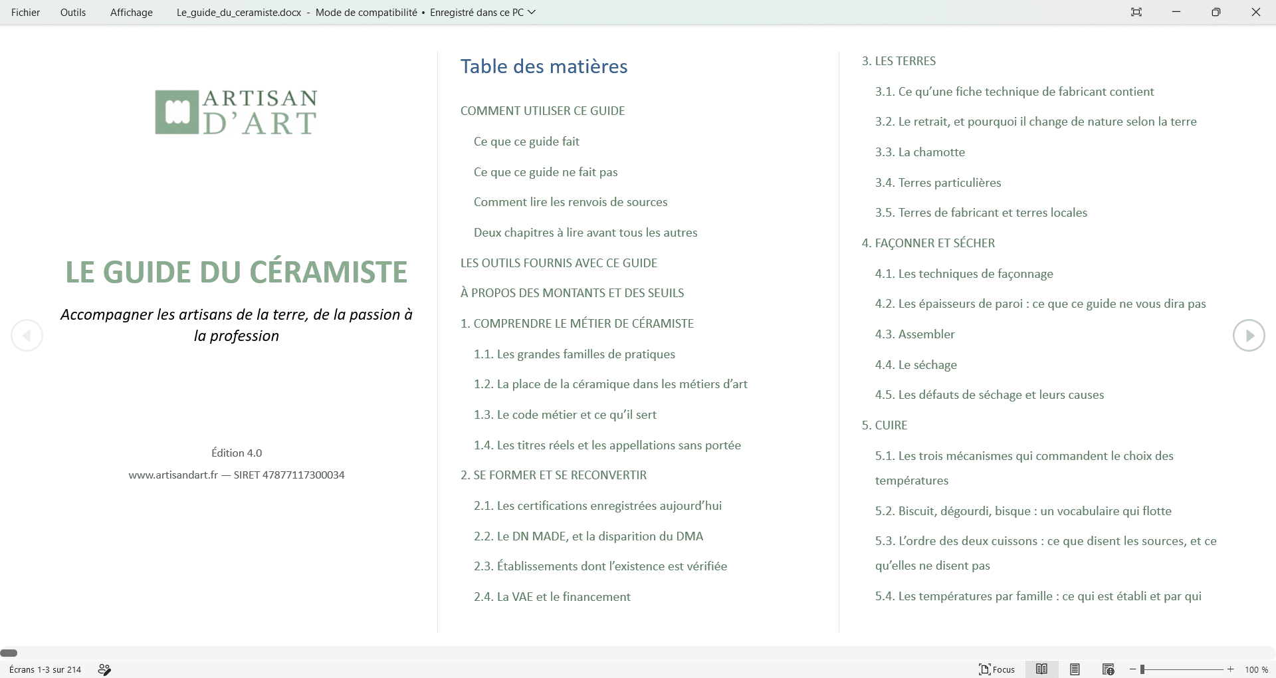Go to 1.3. Le code métier section
1276x678 pixels.
565,415
